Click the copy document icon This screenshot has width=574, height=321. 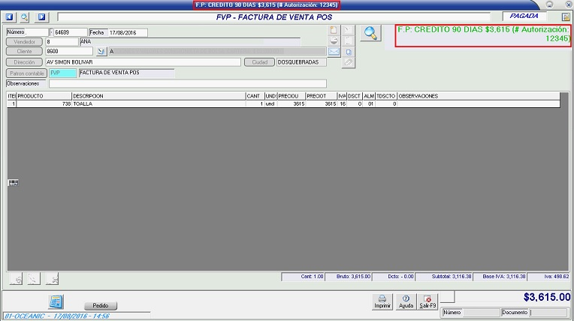click(x=348, y=52)
